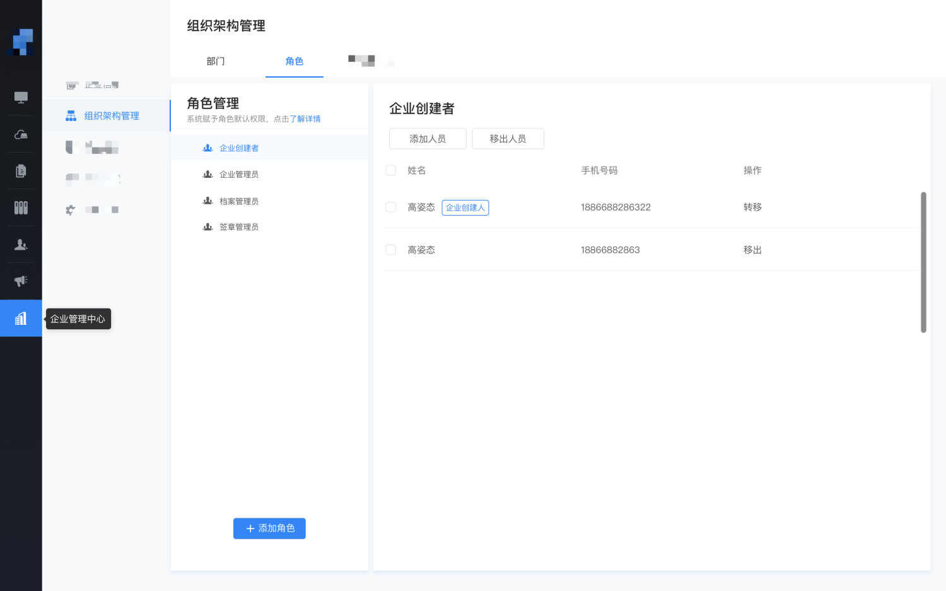Click the role icon beside 企业创建者
Viewport: 946px width, 591px height.
tap(207, 148)
